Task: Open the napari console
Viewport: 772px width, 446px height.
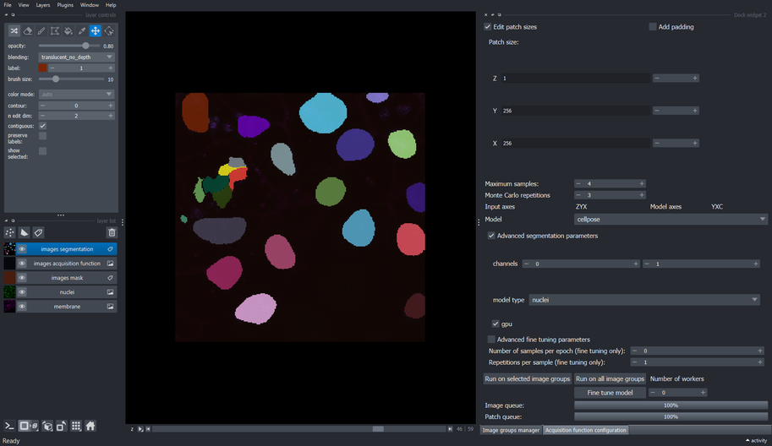Action: (x=9, y=426)
